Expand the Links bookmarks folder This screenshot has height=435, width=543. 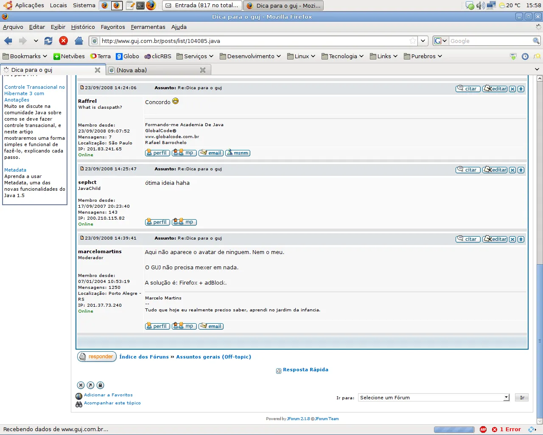point(384,56)
